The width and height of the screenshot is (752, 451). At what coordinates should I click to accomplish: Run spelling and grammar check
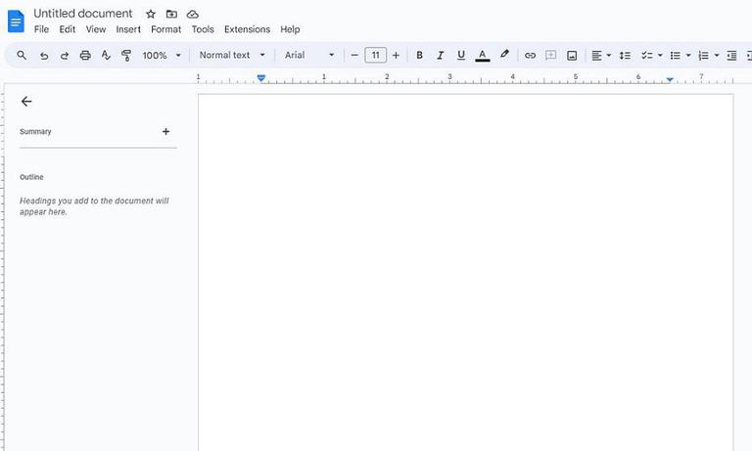click(106, 55)
